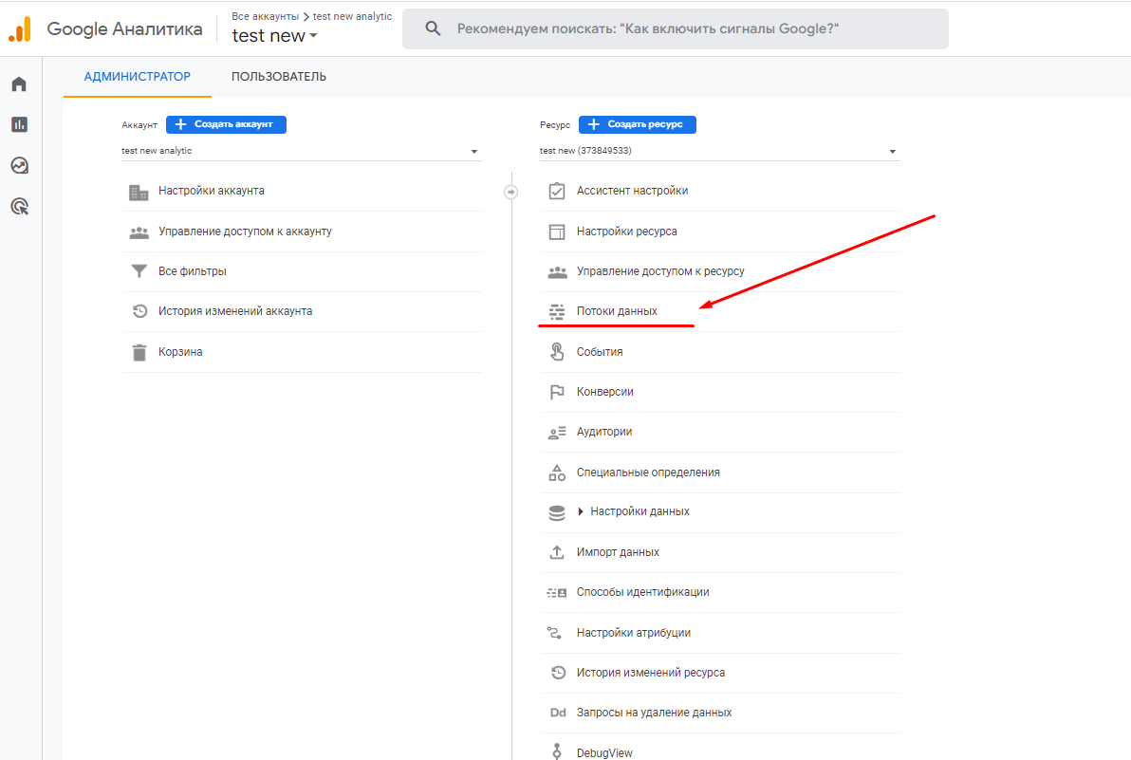
Task: Open the Advertising icon in sidebar
Action: pos(19,206)
